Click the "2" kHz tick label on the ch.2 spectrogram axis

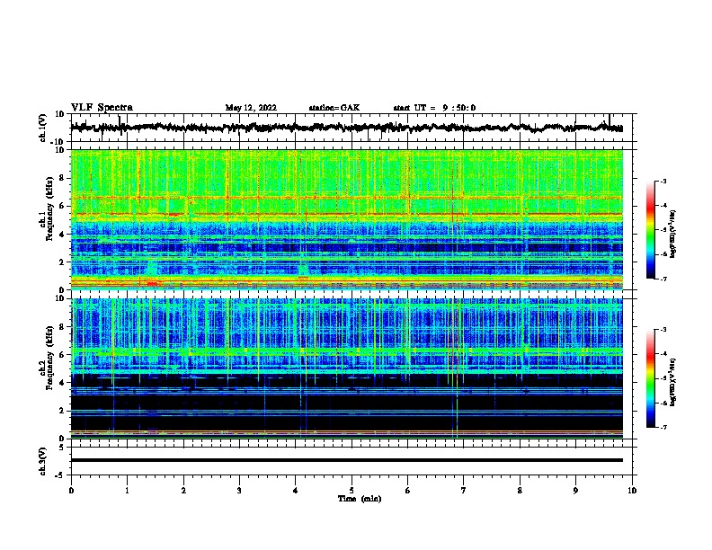point(62,411)
